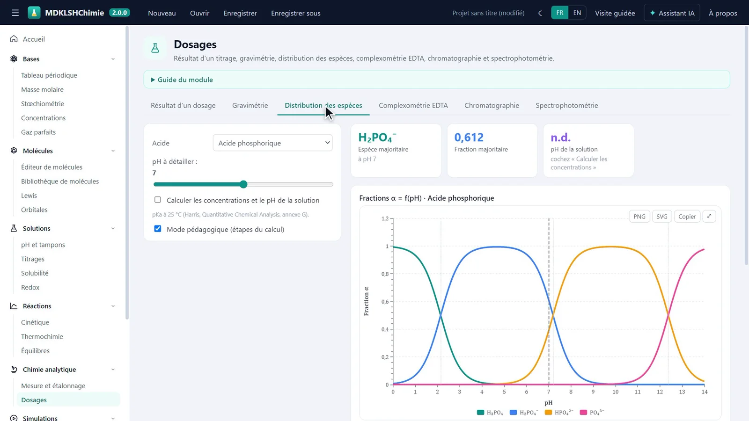Collapse the Bases sidebar section chevron
749x421 pixels.
[113, 59]
